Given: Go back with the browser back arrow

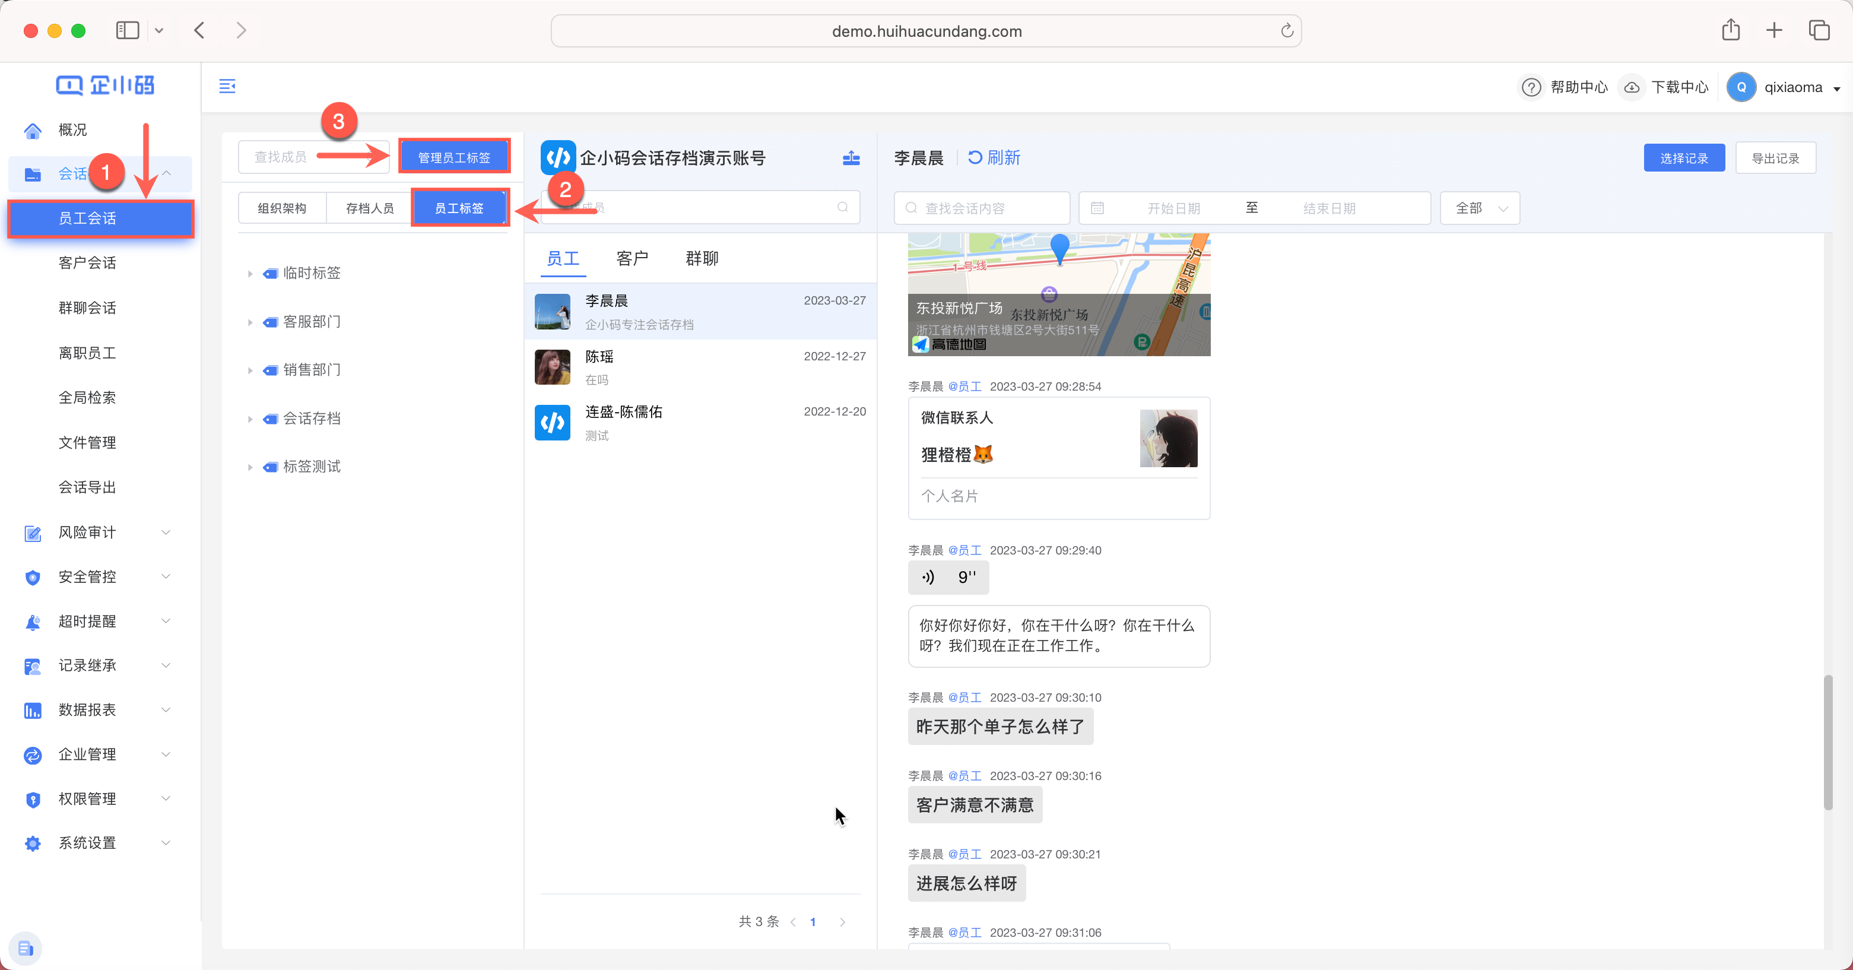Looking at the screenshot, I should (x=199, y=30).
